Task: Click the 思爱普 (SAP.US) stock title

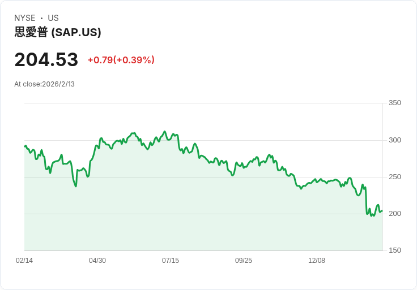Action: (x=58, y=33)
